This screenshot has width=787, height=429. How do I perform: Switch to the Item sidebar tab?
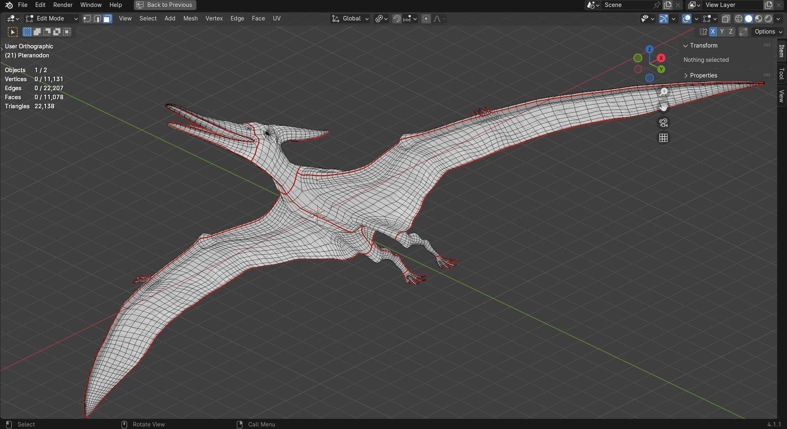coord(782,51)
